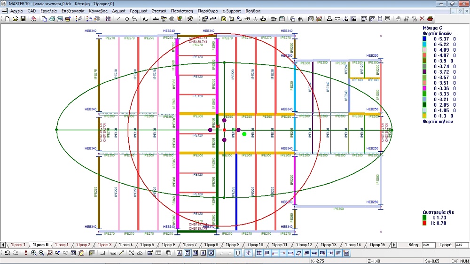This screenshot has height=264, width=470.
Task: Switch to the Όροφ.8 floor tab
Action: pyautogui.click(x=211, y=245)
